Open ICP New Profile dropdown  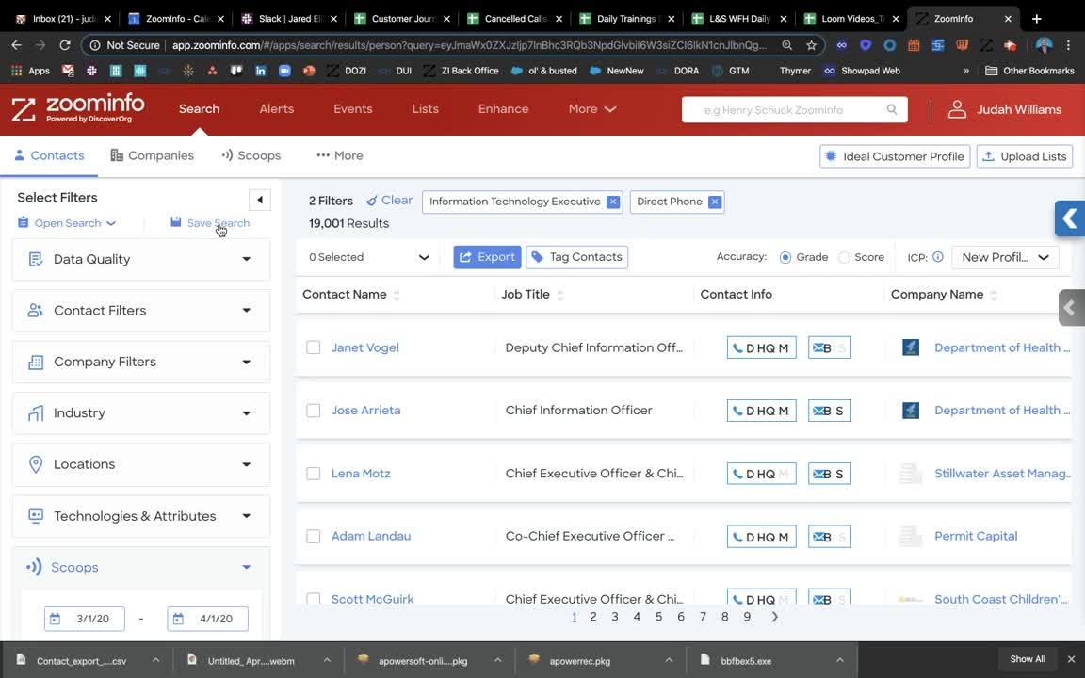pyautogui.click(x=1006, y=257)
